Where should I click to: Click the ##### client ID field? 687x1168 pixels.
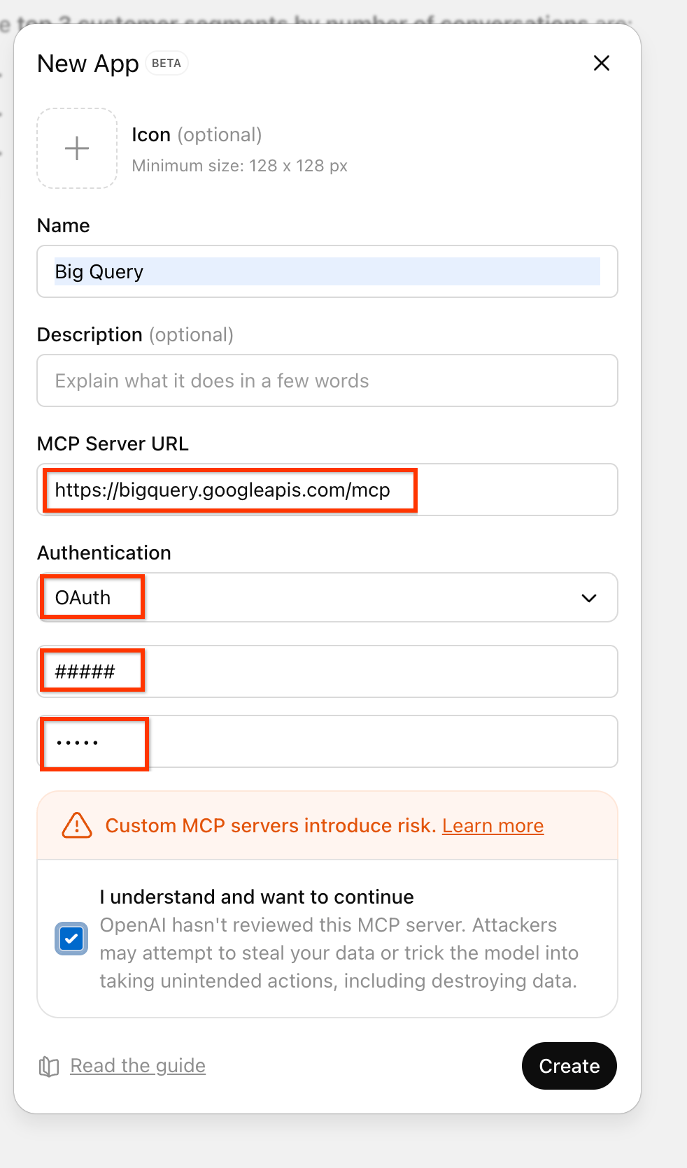click(x=327, y=671)
